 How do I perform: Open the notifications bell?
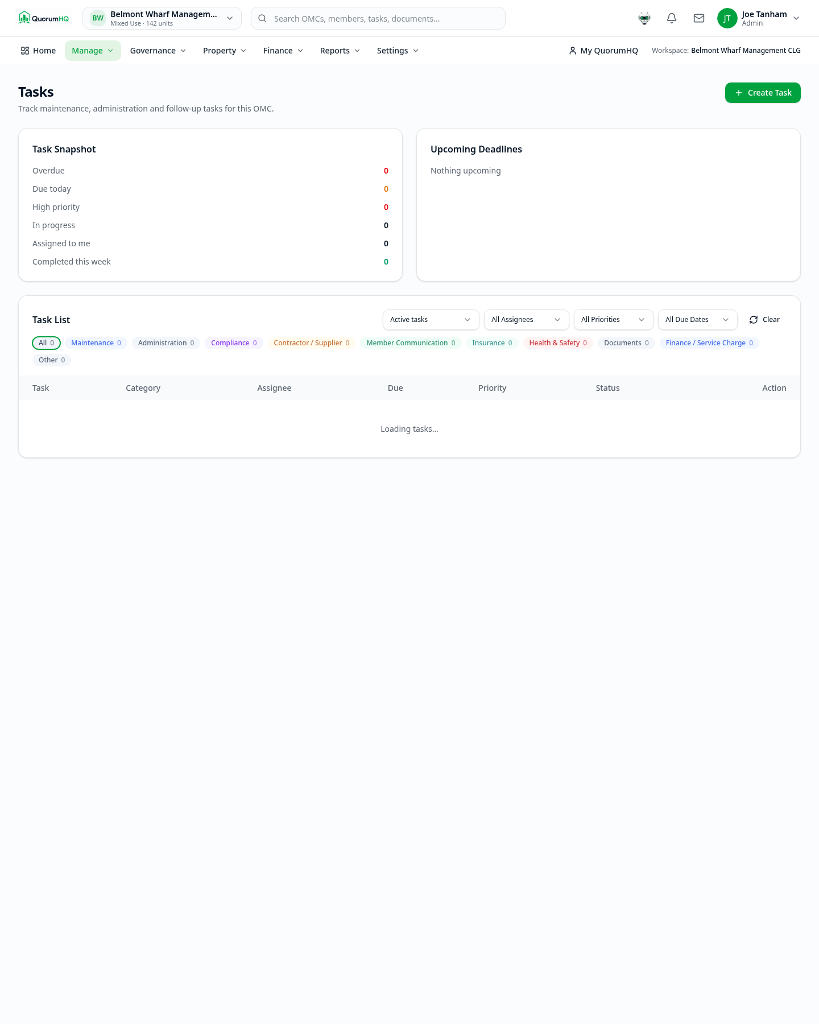pyautogui.click(x=672, y=18)
